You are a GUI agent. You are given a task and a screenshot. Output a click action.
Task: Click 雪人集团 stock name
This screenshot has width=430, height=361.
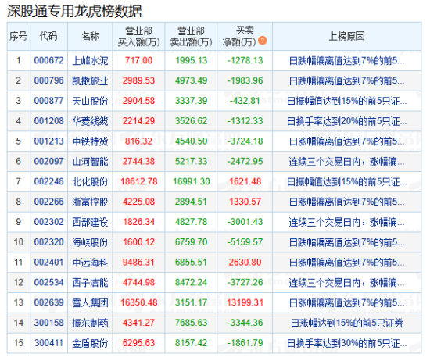pos(90,303)
